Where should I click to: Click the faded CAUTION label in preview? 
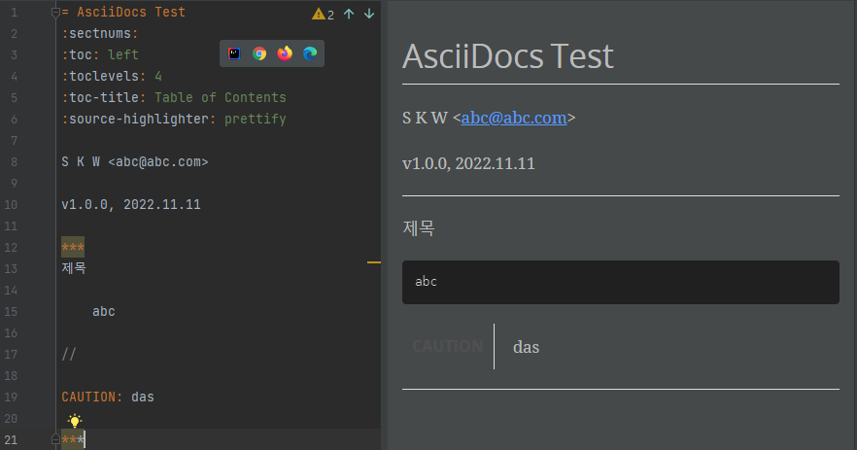[448, 346]
